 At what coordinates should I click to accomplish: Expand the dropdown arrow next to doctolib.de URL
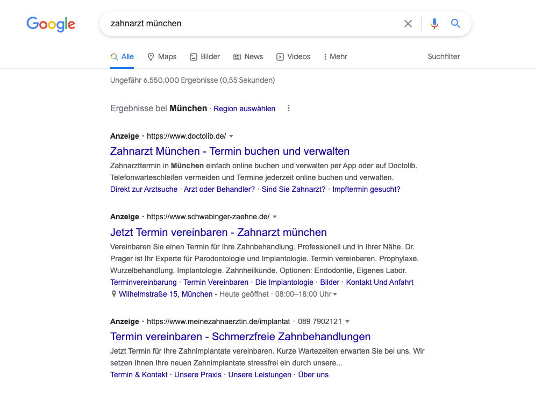tap(231, 137)
